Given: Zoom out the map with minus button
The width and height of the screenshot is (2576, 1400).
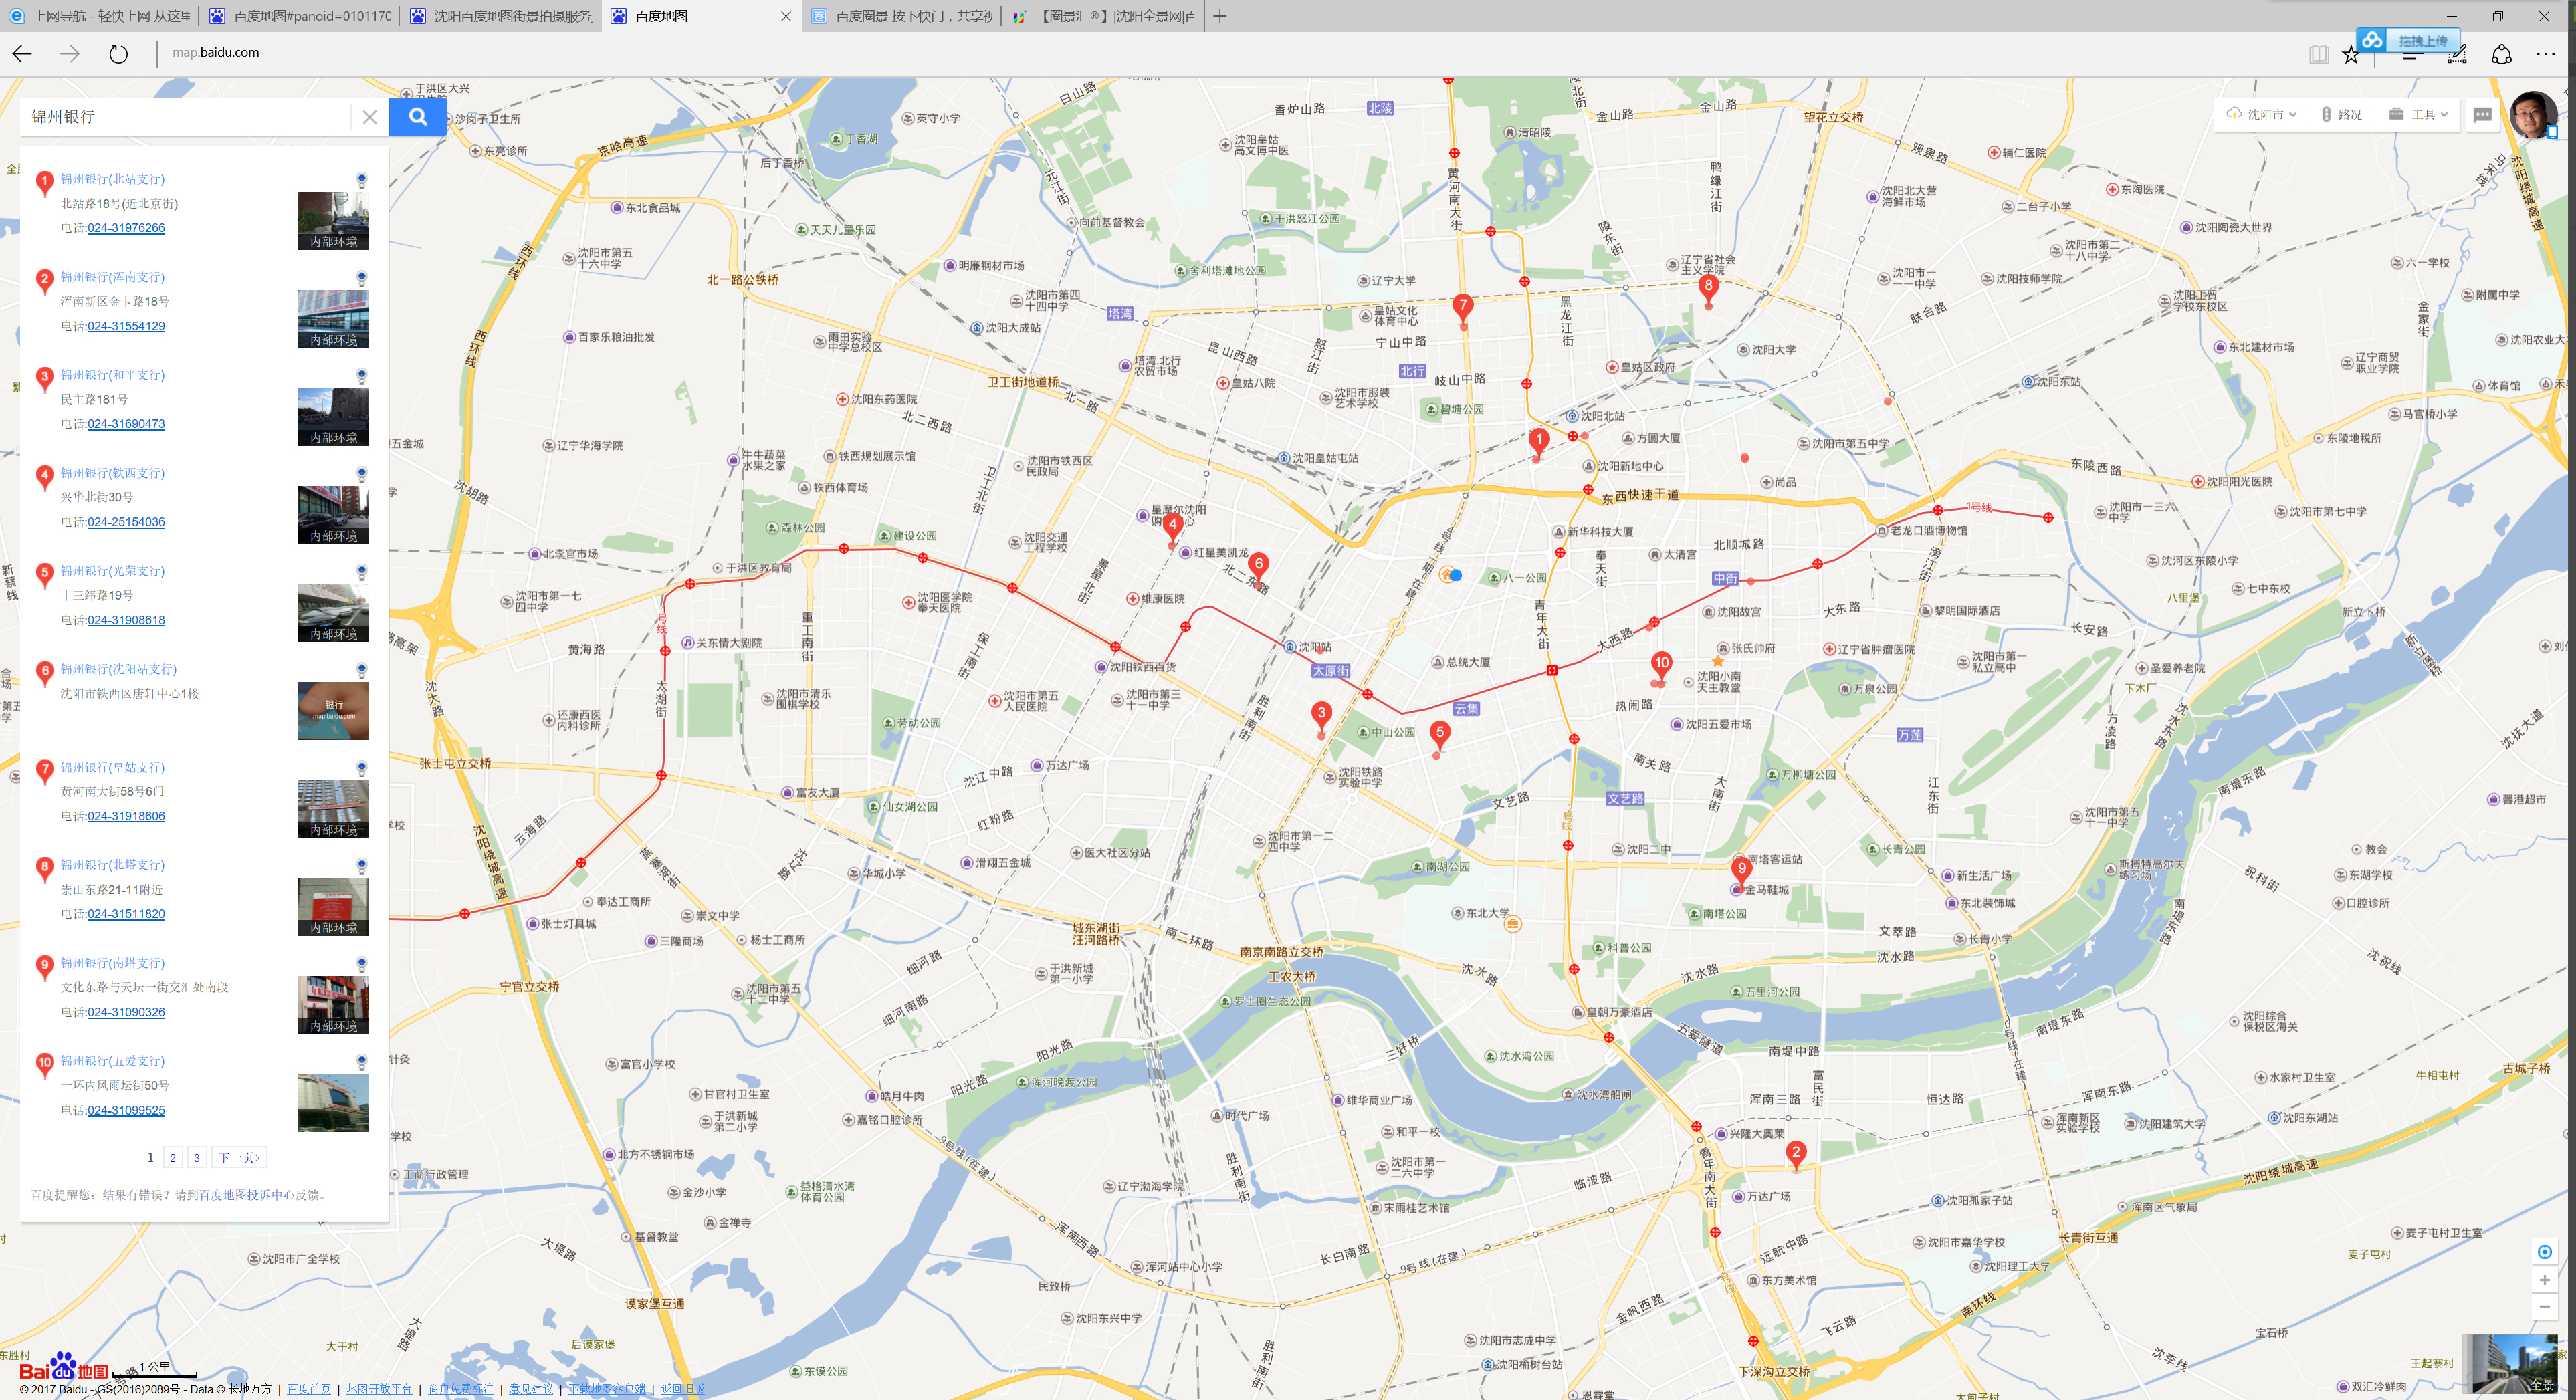Looking at the screenshot, I should point(2544,1307).
